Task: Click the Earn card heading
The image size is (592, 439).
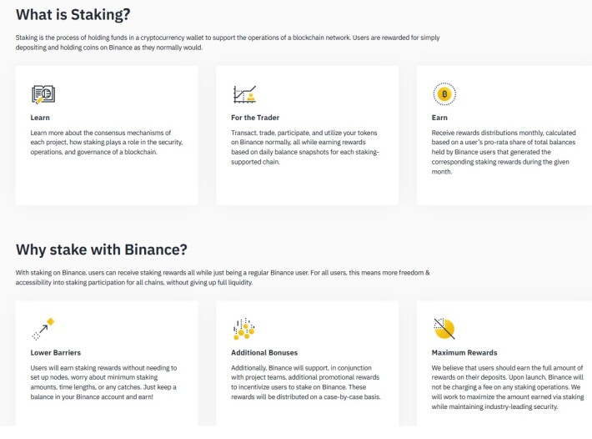Action: point(439,118)
